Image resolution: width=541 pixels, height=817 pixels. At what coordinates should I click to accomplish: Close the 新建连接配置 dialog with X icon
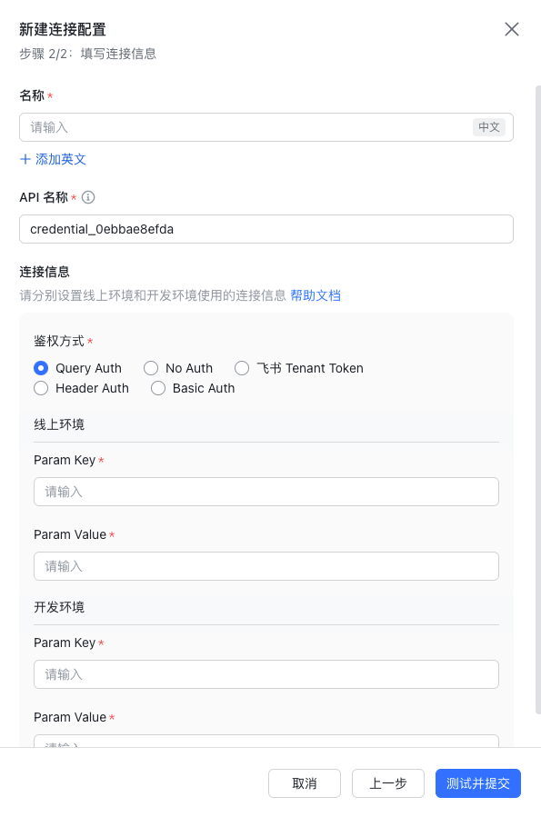point(512,29)
